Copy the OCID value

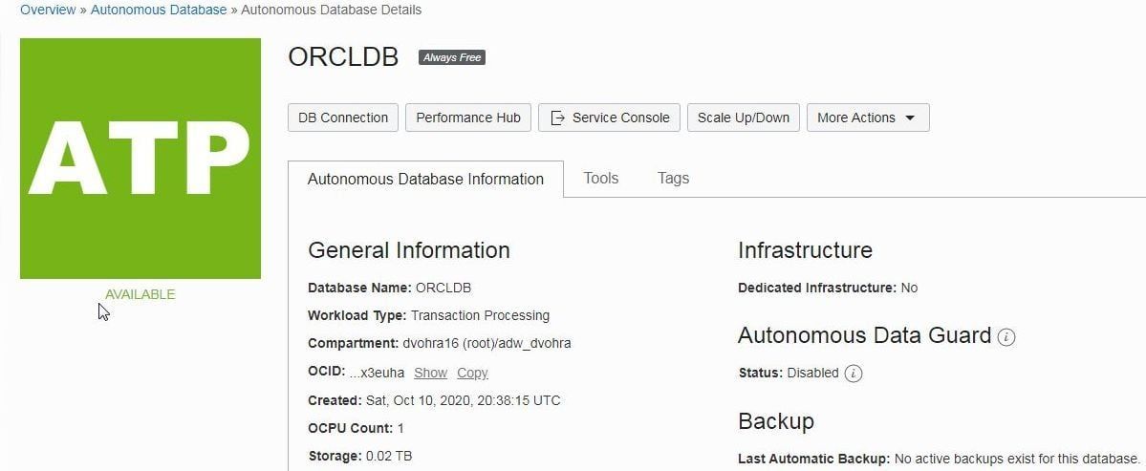tap(472, 373)
